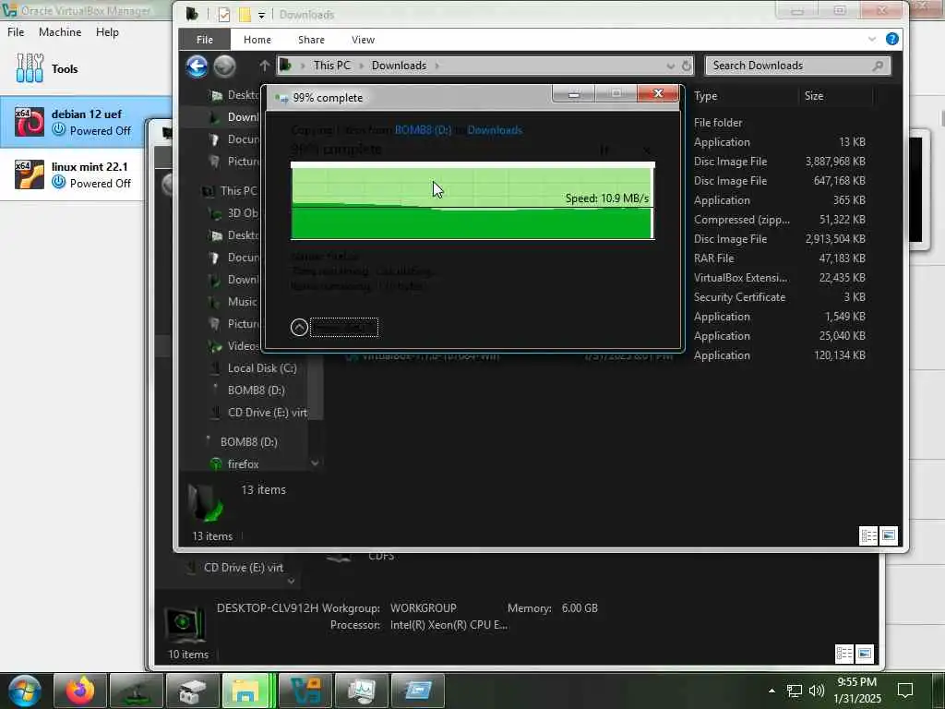Screen dimensions: 945x709
Task: Click the 3,887,968 KB size cell
Action: [834, 162]
